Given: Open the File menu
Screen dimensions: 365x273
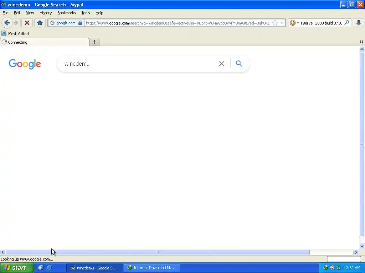Looking at the screenshot, I should pyautogui.click(x=5, y=13).
